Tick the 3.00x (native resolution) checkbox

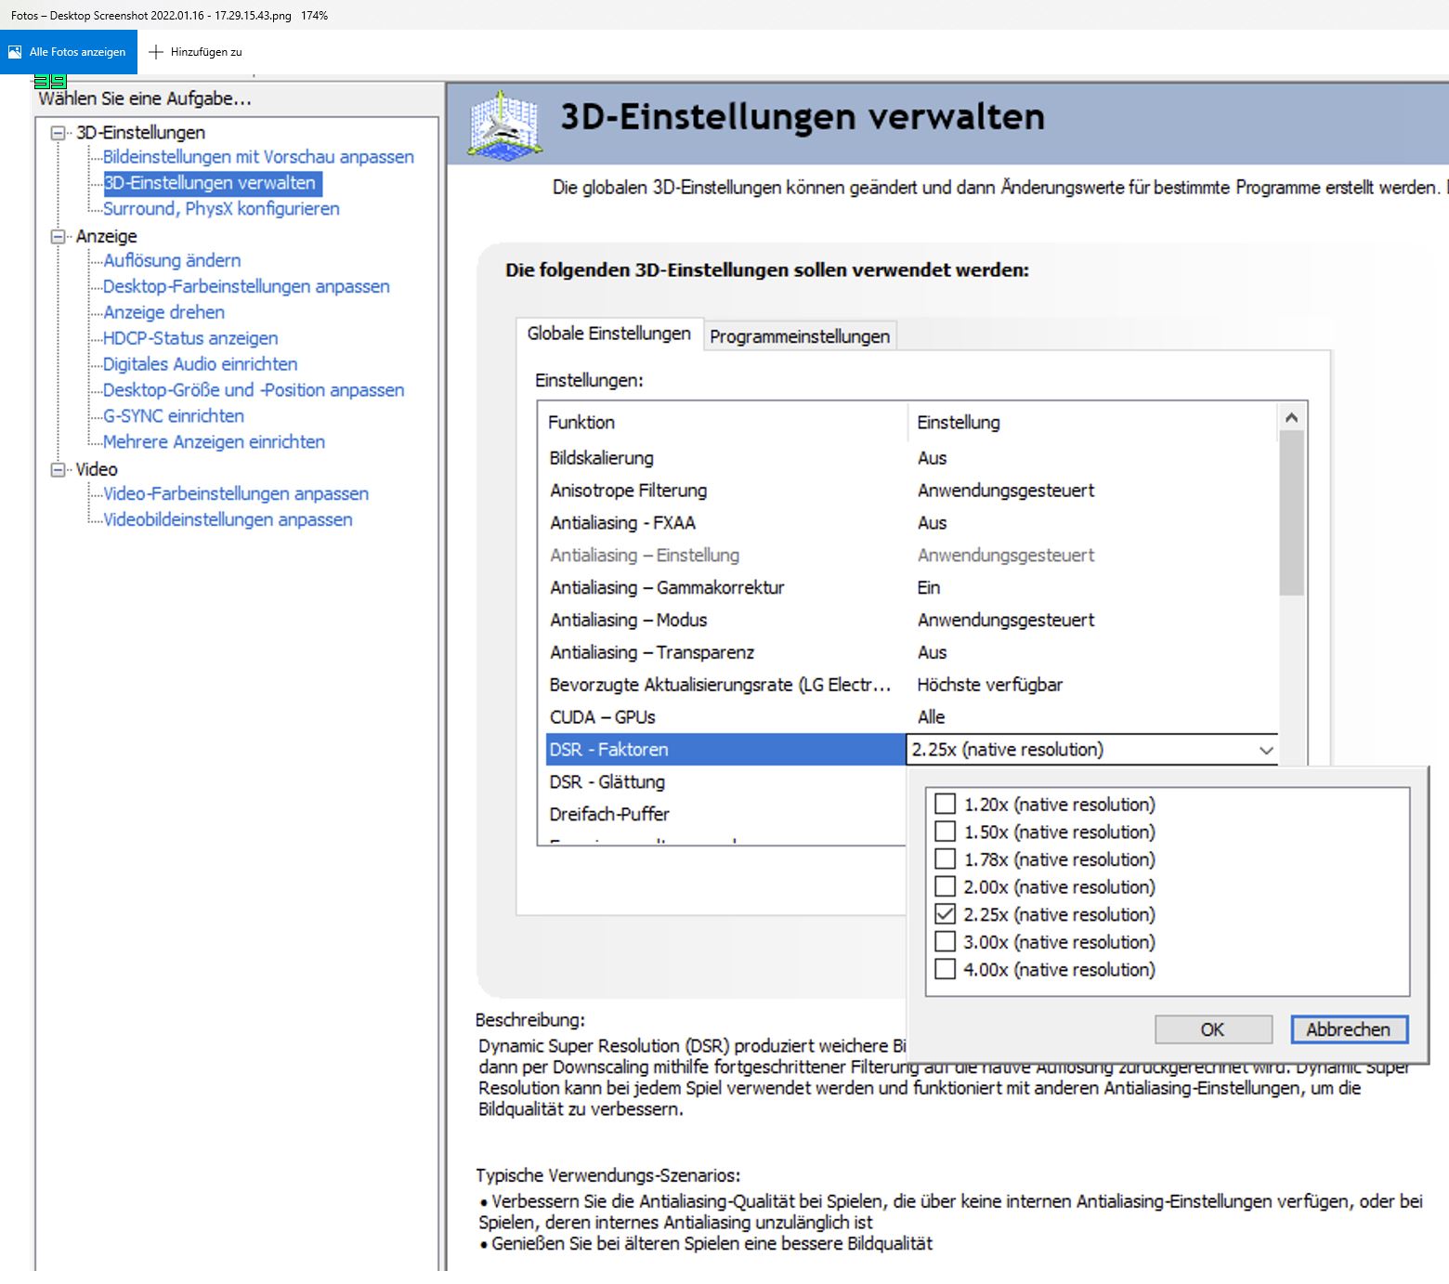tap(945, 941)
